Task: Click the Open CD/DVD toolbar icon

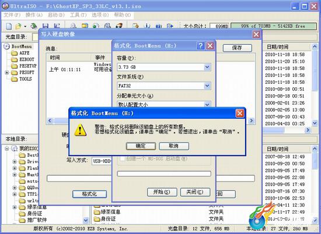Action: 34,26
